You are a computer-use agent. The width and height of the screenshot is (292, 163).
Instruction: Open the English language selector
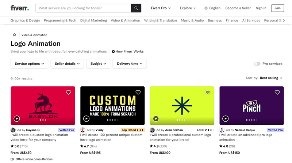(x=212, y=8)
